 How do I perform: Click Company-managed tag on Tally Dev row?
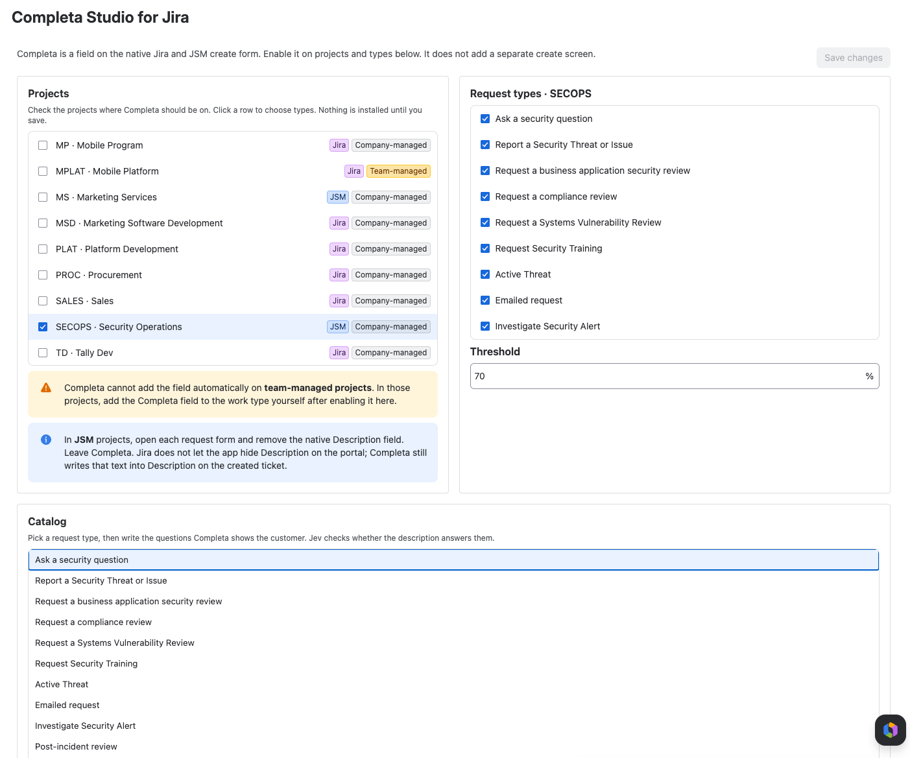click(391, 353)
